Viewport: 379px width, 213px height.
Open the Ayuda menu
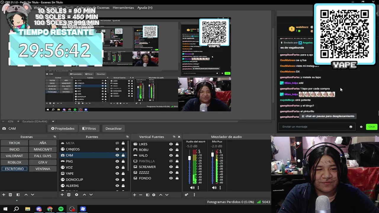click(x=145, y=7)
